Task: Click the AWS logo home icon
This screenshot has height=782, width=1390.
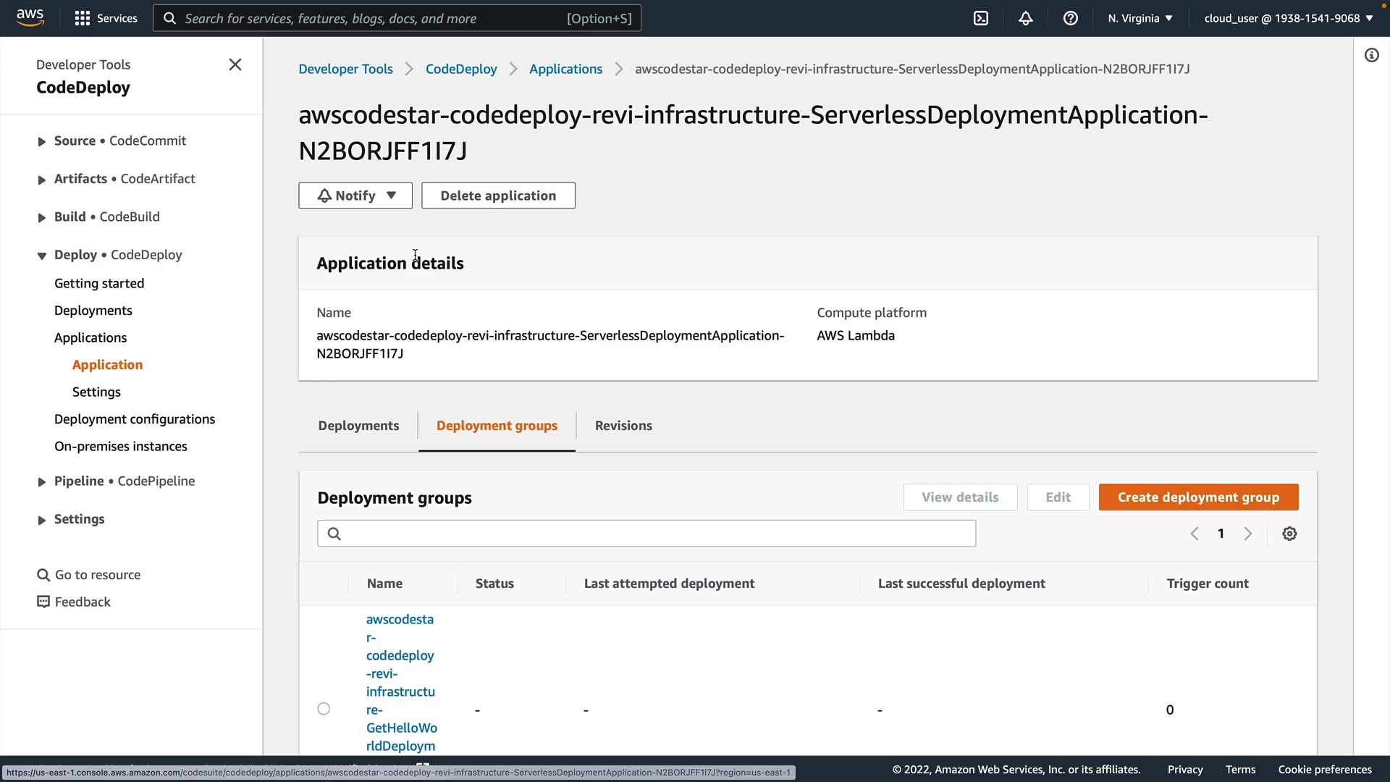Action: pyautogui.click(x=30, y=17)
